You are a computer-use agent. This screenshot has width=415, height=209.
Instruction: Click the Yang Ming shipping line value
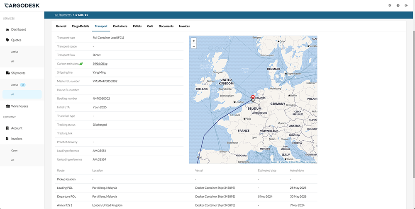pos(99,72)
